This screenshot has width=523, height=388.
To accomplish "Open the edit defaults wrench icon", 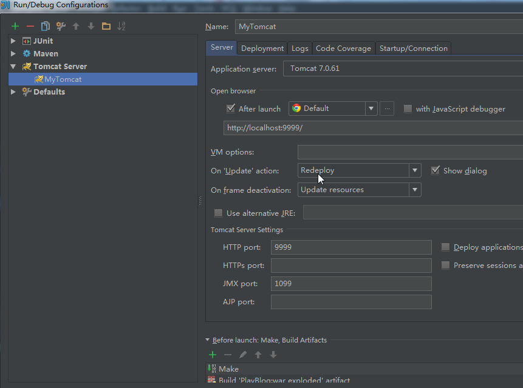I will tap(61, 26).
